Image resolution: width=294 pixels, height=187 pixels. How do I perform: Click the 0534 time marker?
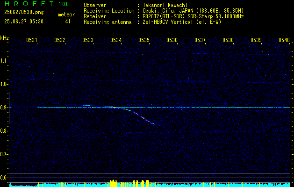(116, 40)
